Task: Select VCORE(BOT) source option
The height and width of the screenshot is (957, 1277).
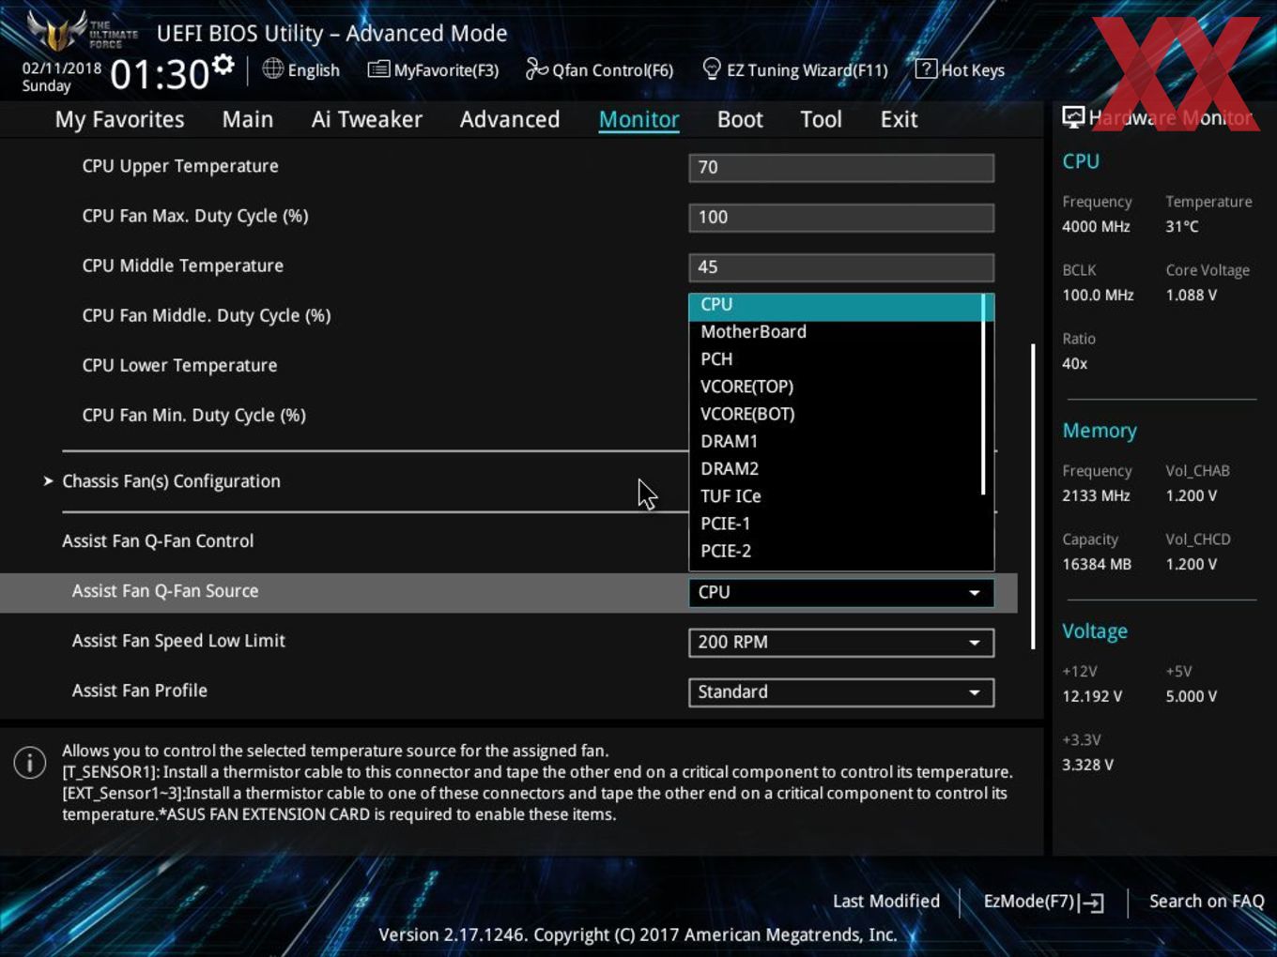Action: point(836,413)
